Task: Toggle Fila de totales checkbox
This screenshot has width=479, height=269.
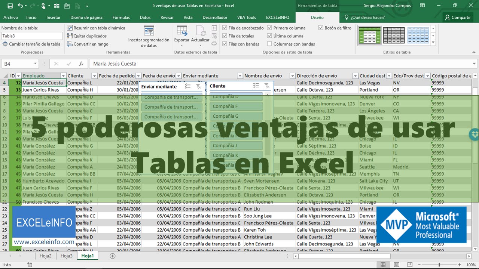Action: 225,36
